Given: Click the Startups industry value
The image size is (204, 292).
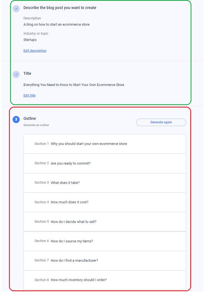Looking at the screenshot, I should tap(30, 40).
